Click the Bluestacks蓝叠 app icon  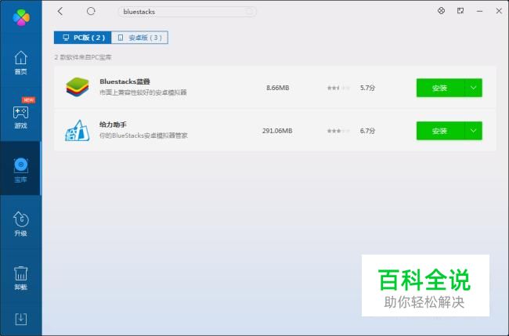(x=78, y=87)
